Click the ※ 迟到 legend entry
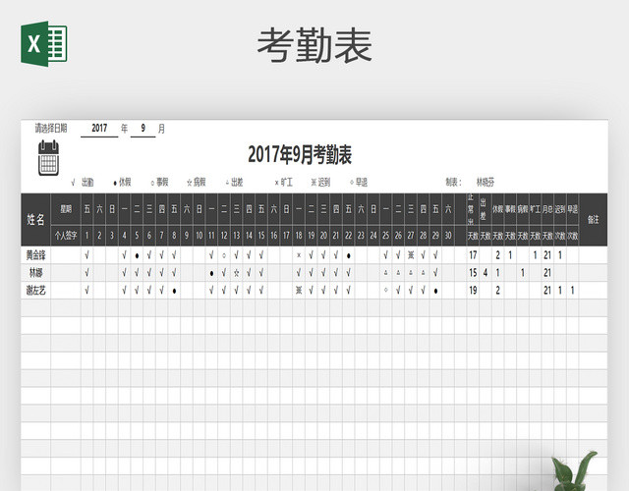This screenshot has height=491, width=629. 320,183
